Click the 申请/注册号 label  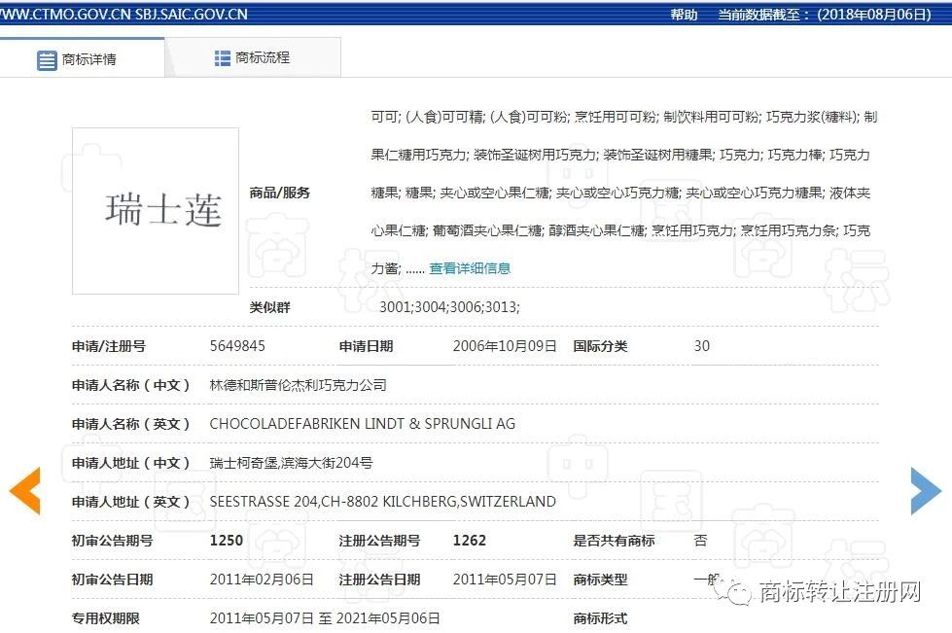109,346
